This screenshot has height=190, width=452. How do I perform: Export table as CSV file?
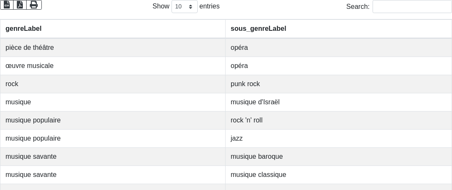[x=7, y=5]
